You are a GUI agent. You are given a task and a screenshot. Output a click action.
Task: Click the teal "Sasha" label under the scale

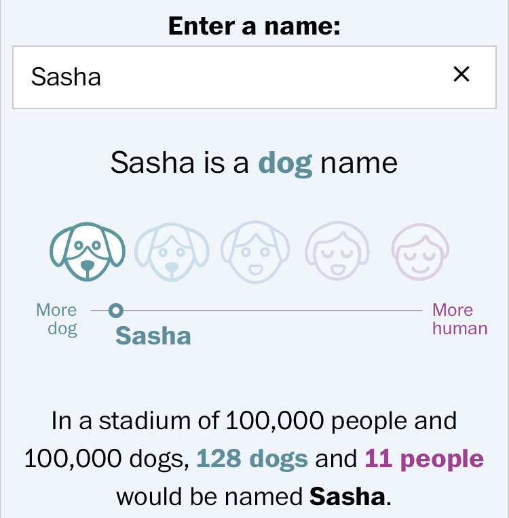click(153, 336)
